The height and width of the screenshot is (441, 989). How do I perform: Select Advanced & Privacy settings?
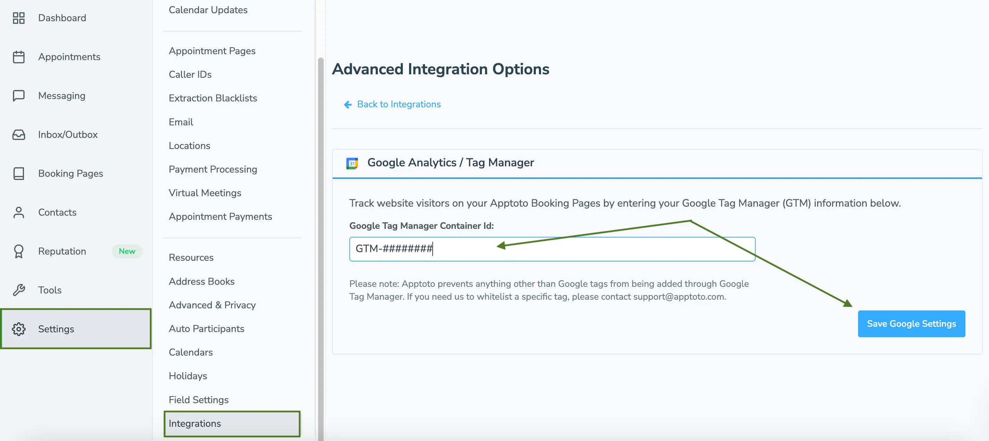pos(212,305)
